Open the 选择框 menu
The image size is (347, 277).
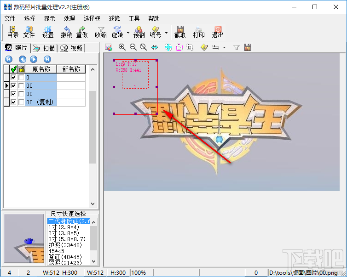[x=92, y=18]
